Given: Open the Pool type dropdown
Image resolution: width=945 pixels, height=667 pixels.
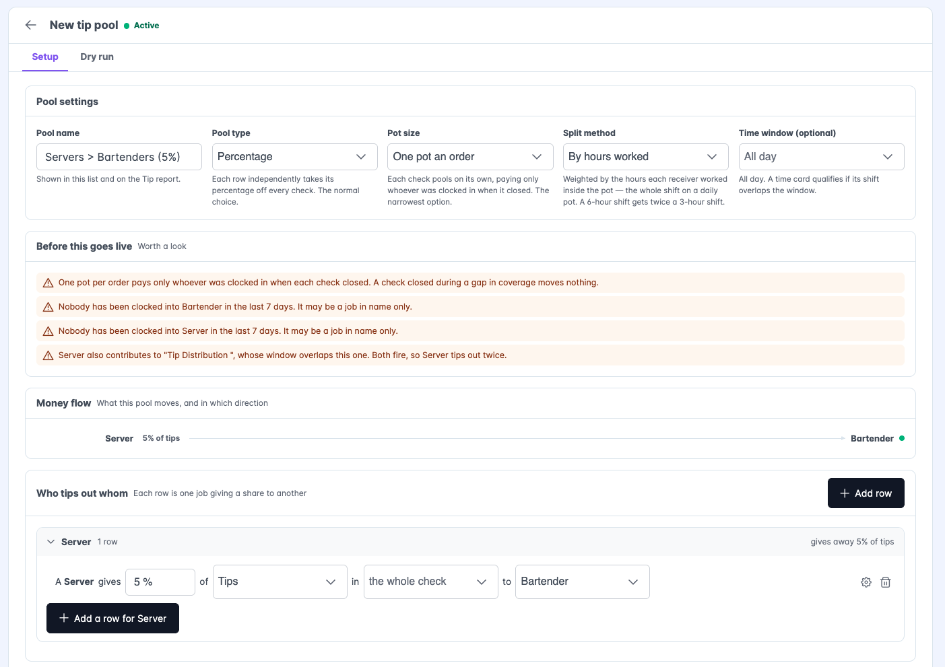Looking at the screenshot, I should pyautogui.click(x=294, y=157).
